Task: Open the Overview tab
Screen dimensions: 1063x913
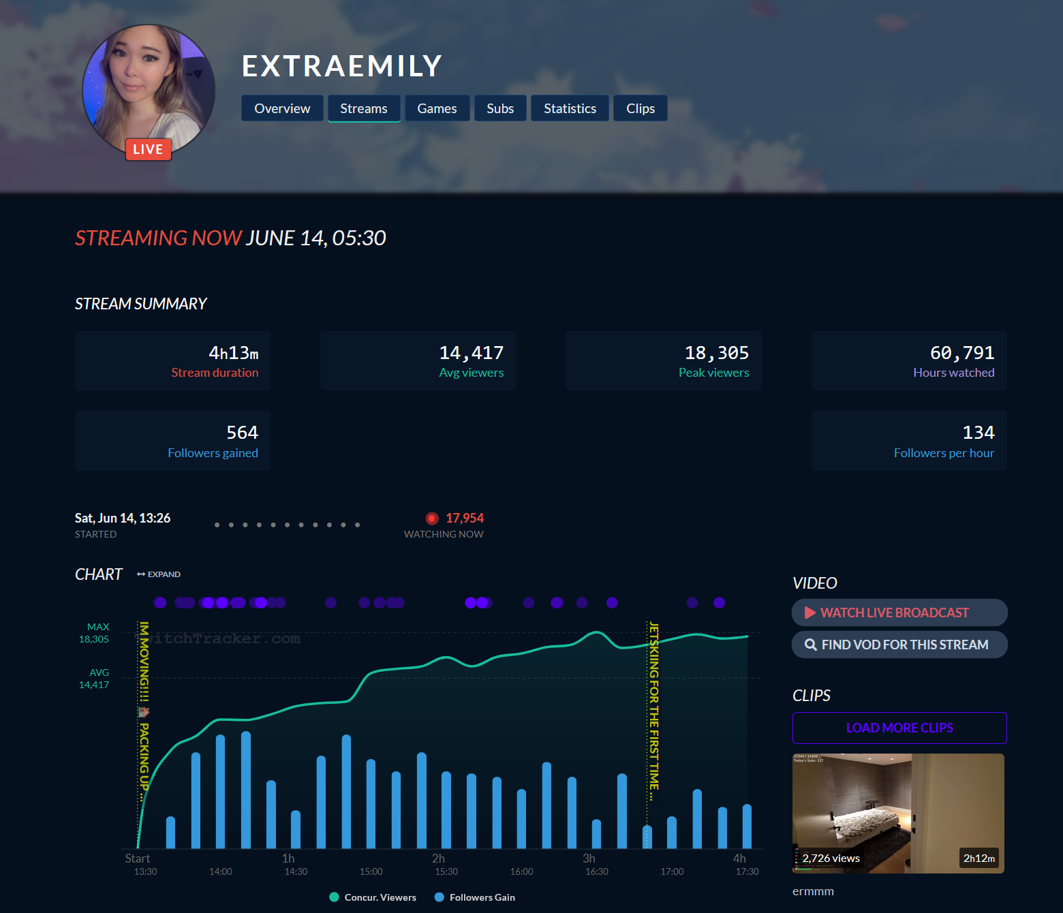Action: point(282,108)
